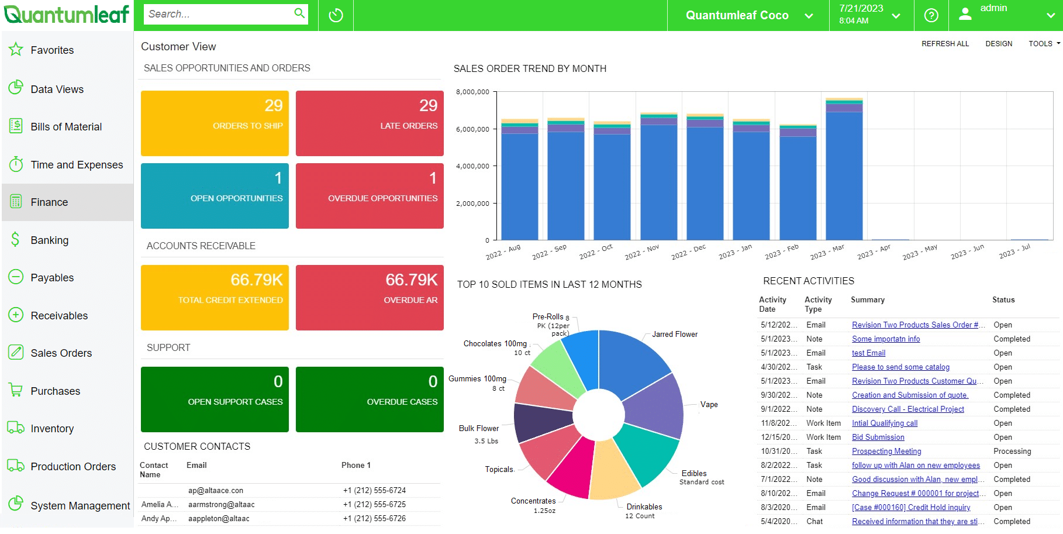Select the Finance calculator icon
This screenshot has width=1063, height=534.
tap(16, 202)
